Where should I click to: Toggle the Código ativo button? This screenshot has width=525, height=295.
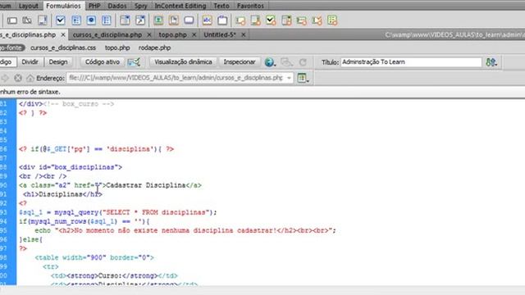[102, 62]
